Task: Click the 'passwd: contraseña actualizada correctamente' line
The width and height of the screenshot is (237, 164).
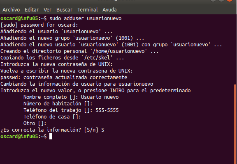Action: coord(64,77)
